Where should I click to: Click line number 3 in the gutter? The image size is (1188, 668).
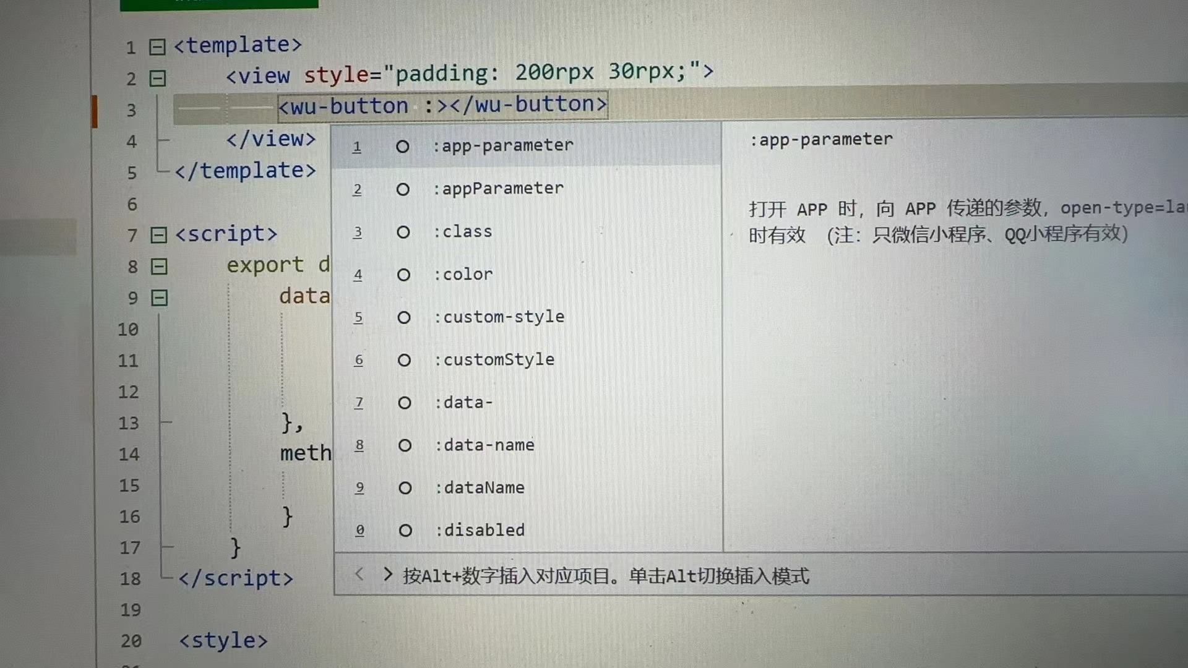click(131, 111)
